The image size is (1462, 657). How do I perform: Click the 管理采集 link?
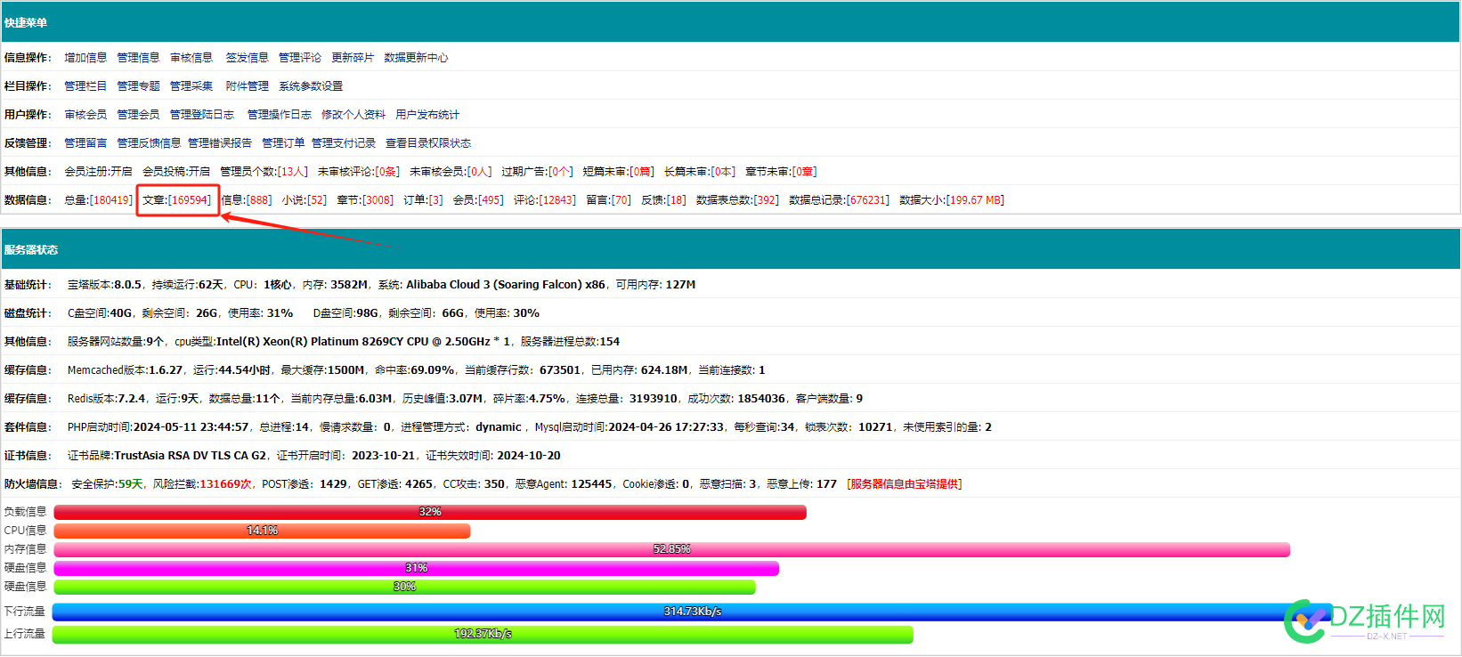click(x=191, y=86)
